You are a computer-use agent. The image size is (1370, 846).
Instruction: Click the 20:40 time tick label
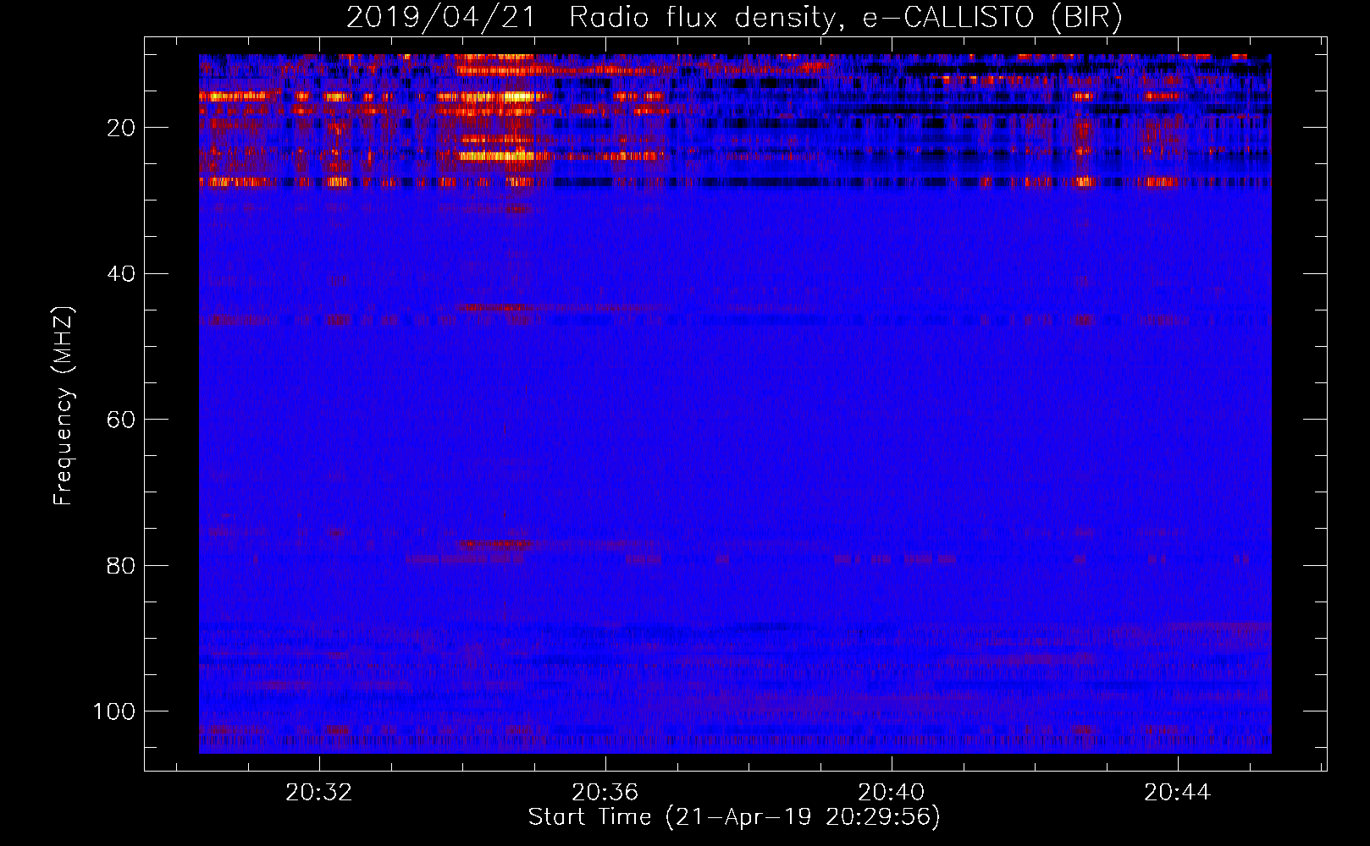click(891, 793)
